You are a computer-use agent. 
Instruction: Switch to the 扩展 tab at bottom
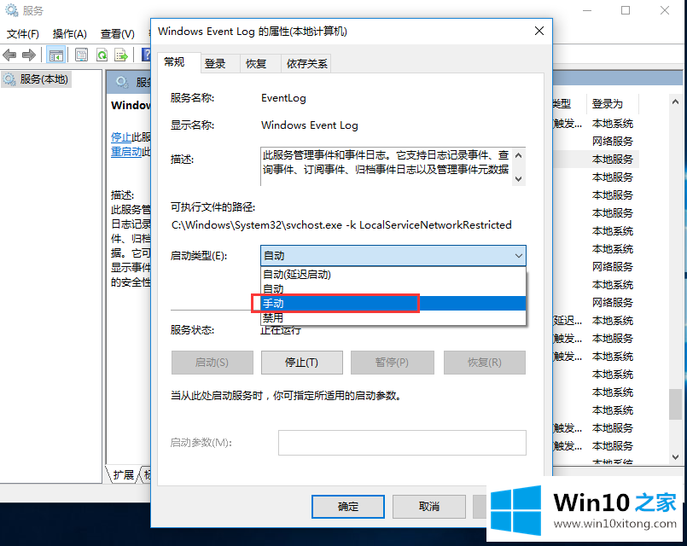point(123,474)
